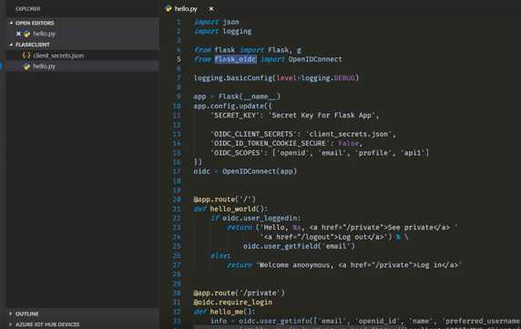The height and width of the screenshot is (329, 521).
Task: Click 'OIDC_ID_TOKEN_COOKIE_SECURE' key on line 14
Action: 271,143
